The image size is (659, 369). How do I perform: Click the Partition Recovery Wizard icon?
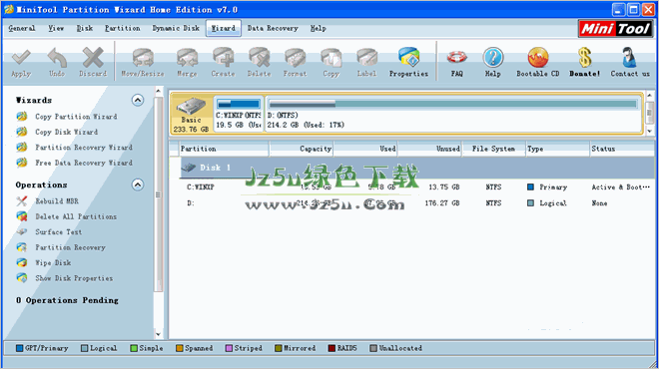pyautogui.click(x=21, y=148)
